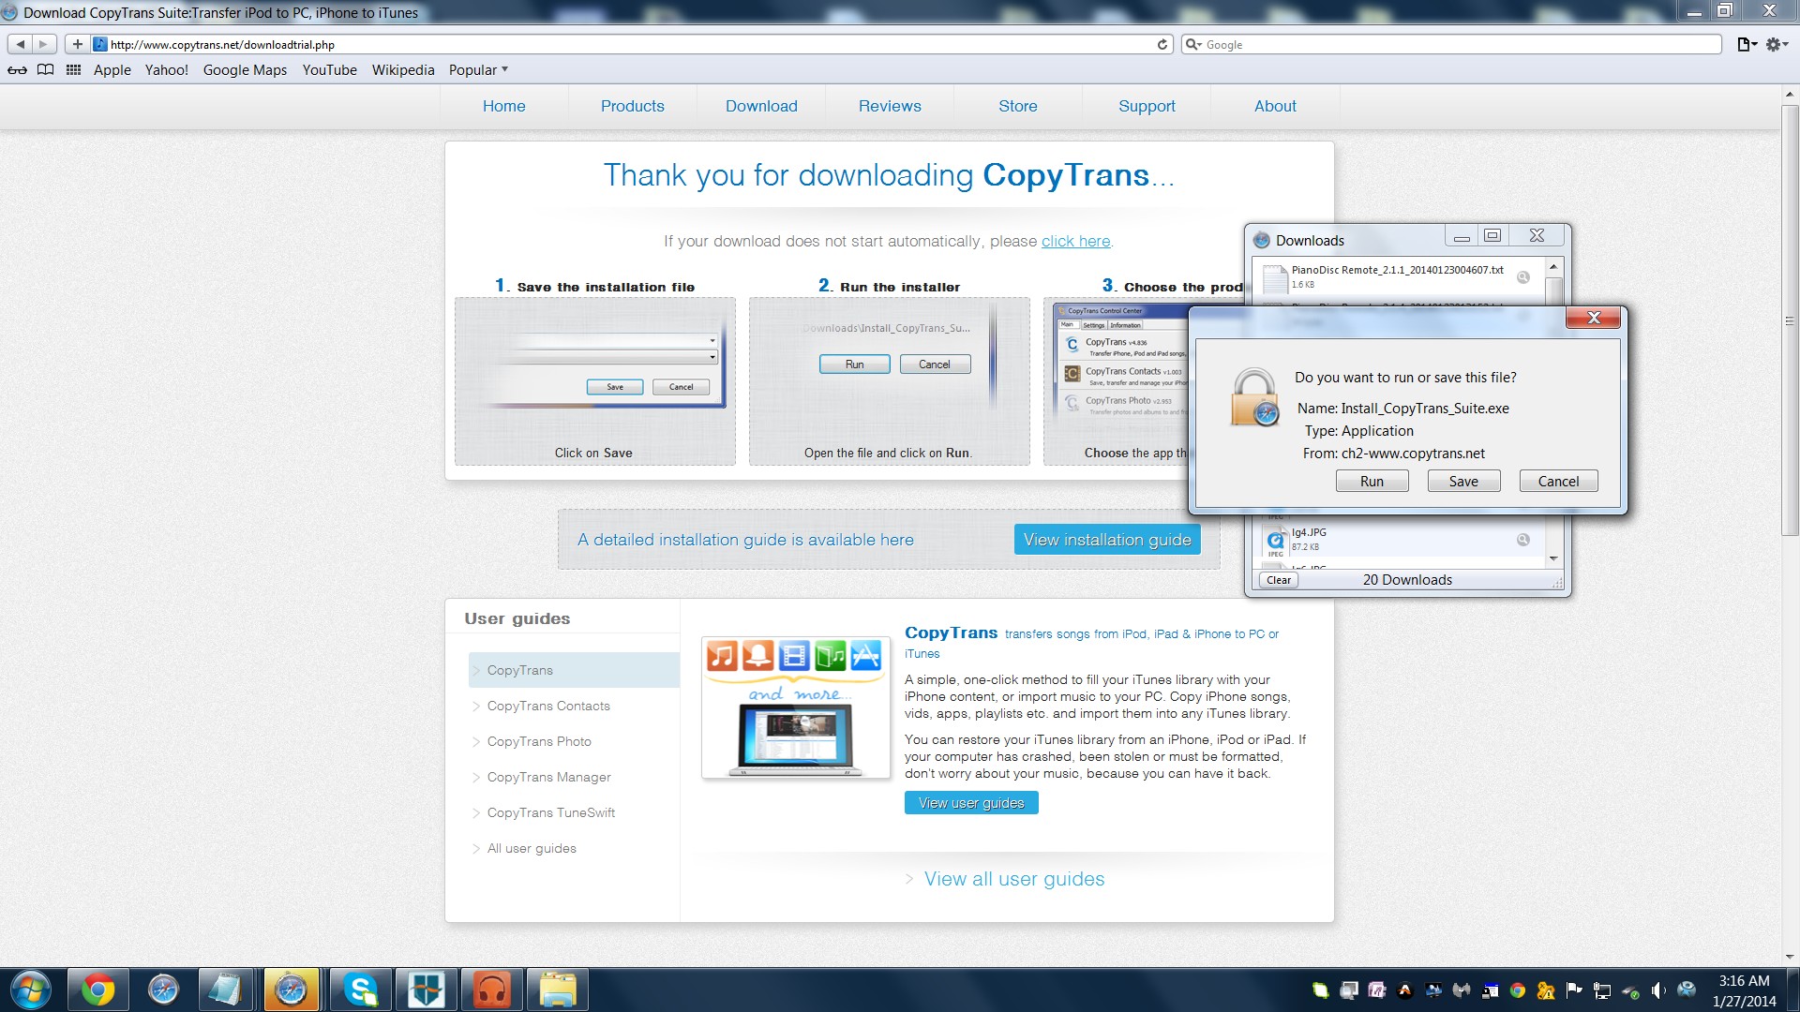Switch to the active Safari window in taskbar

pos(291,990)
